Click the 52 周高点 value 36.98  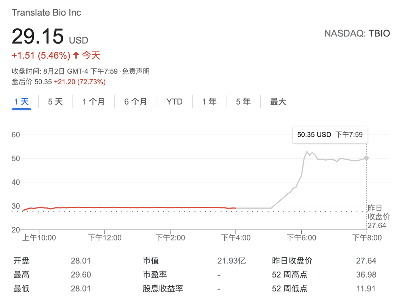coord(366,275)
